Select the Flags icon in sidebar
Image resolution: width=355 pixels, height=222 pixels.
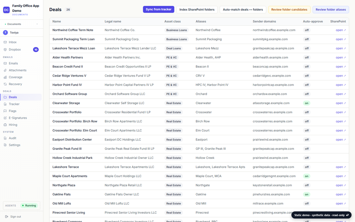pyautogui.click(x=5, y=111)
